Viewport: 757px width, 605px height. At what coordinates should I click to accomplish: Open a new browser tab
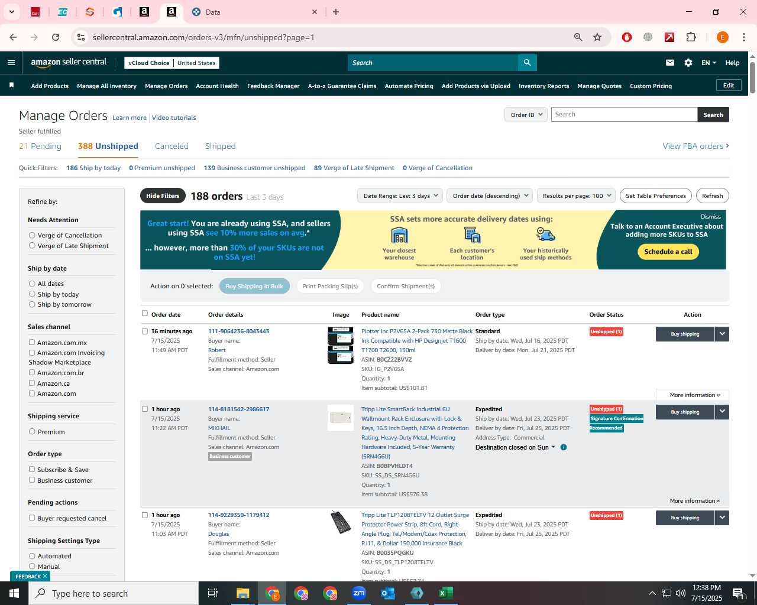point(336,12)
